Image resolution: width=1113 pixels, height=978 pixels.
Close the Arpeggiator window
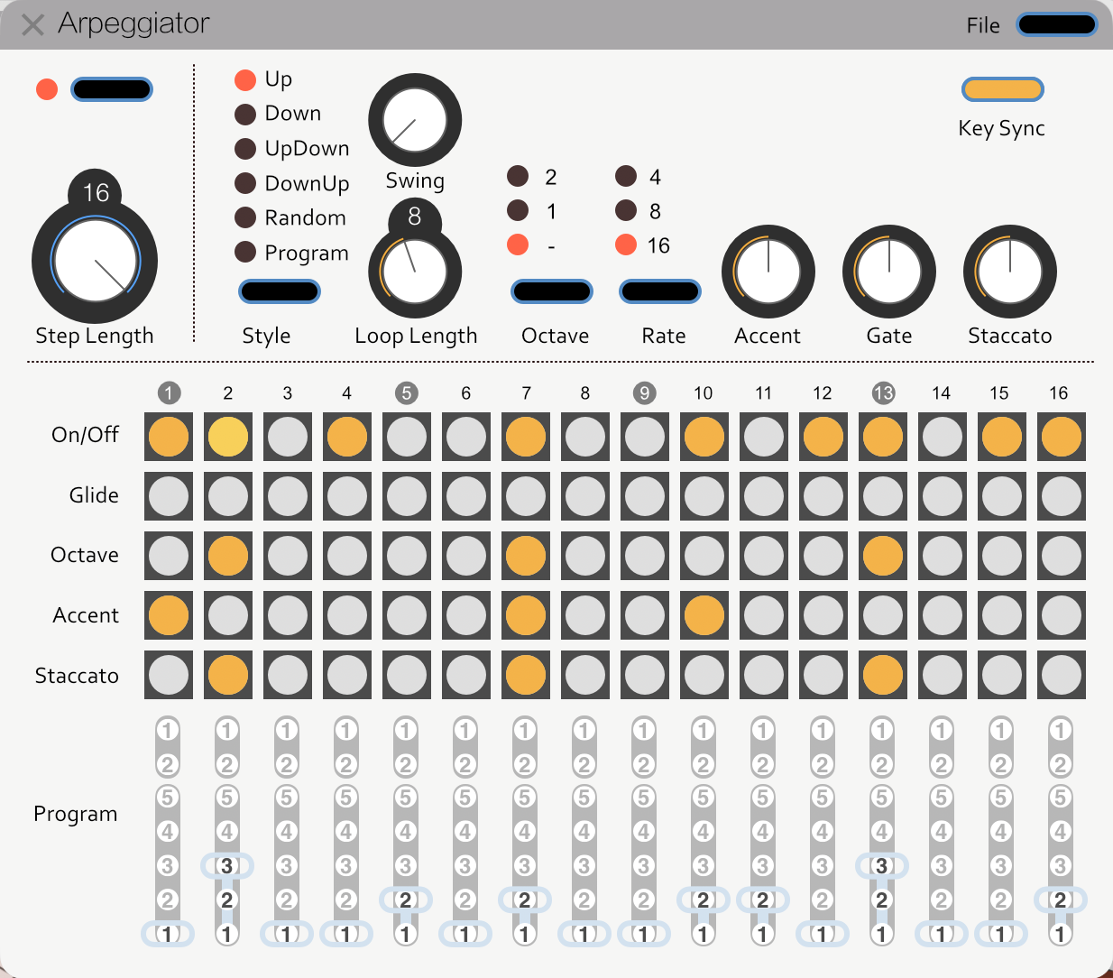coord(32,24)
